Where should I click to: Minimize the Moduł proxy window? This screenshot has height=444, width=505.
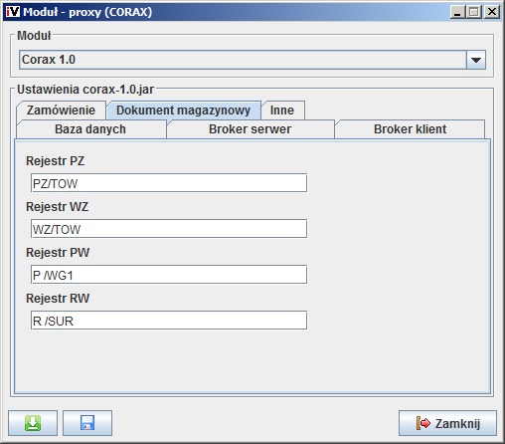click(x=457, y=12)
